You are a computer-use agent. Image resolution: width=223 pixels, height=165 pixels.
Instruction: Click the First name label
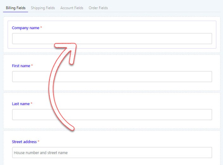21,66
